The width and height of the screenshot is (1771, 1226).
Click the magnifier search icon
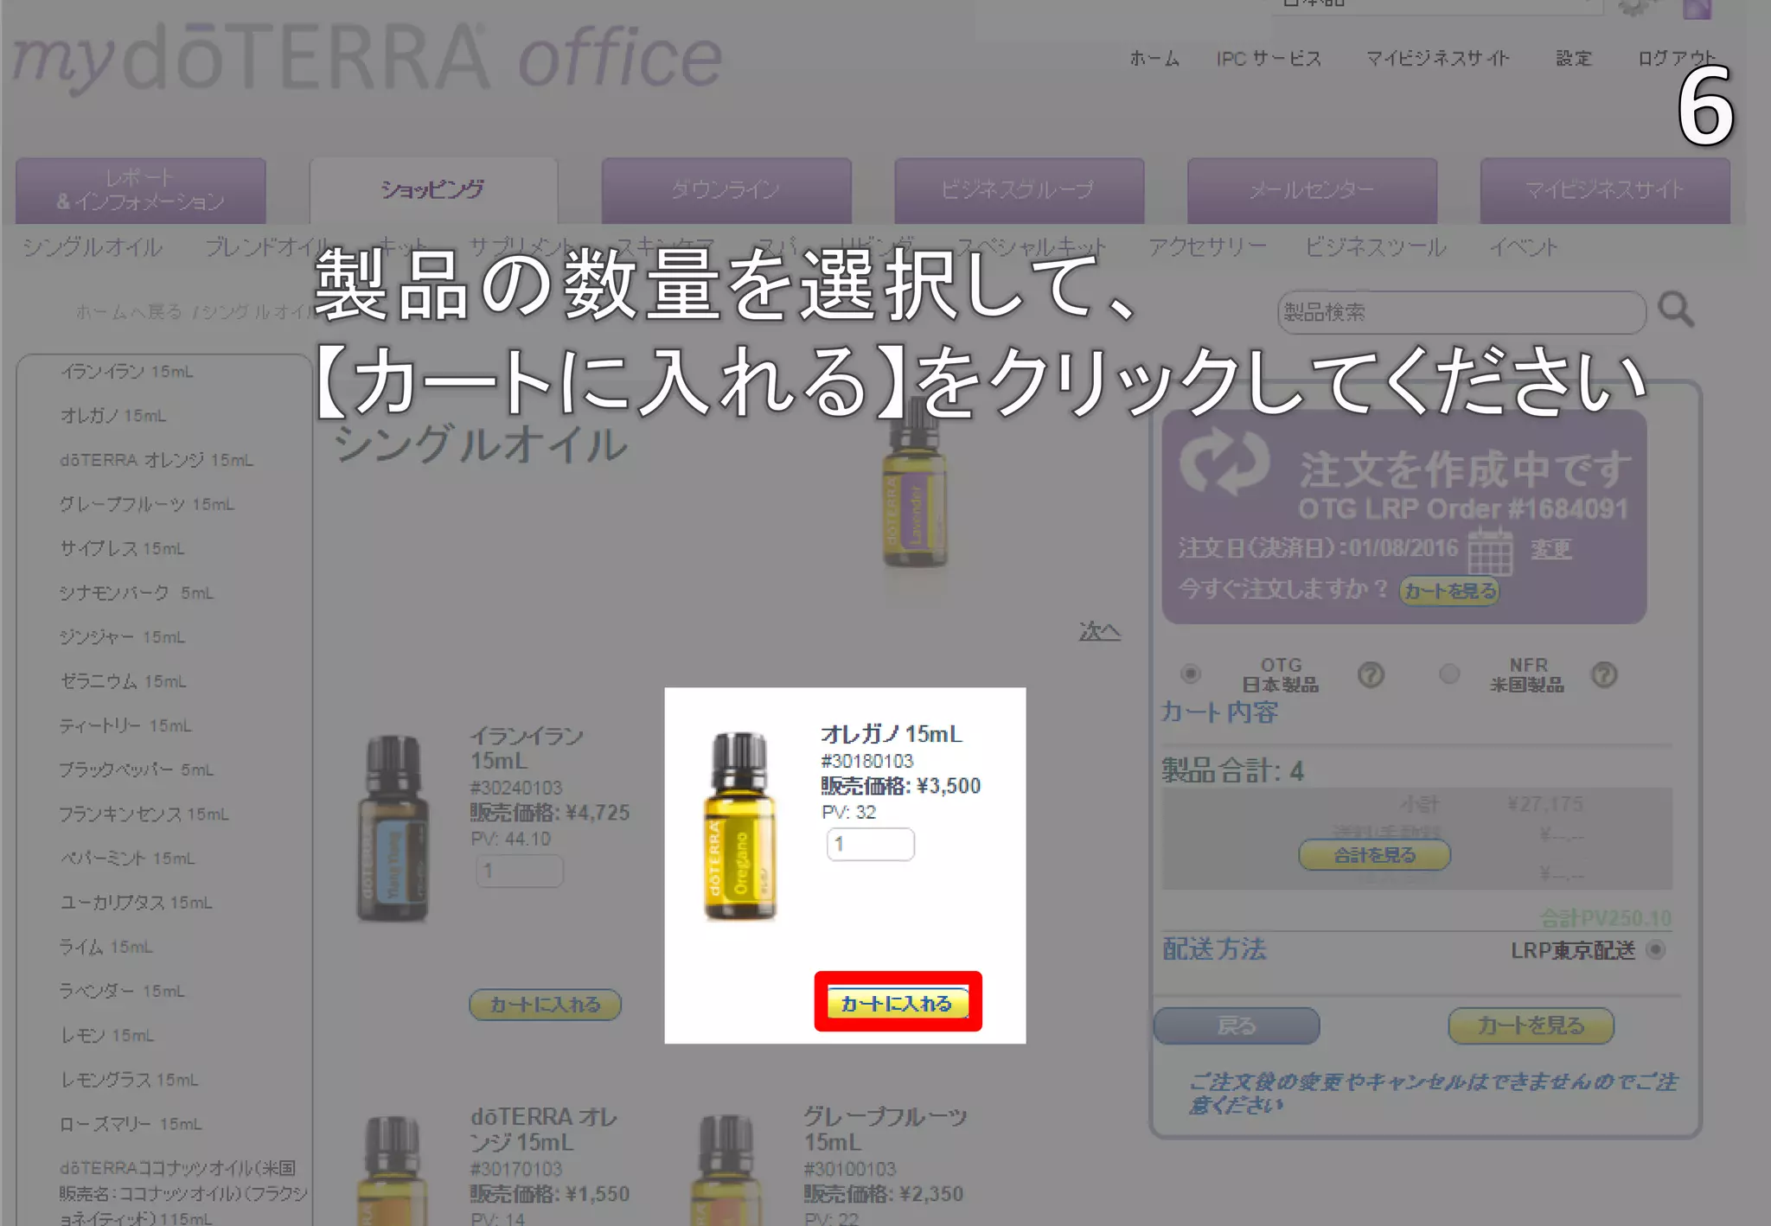1675,310
